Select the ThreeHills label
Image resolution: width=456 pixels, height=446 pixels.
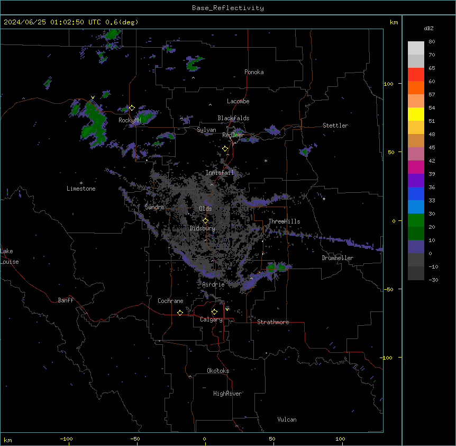click(x=284, y=221)
